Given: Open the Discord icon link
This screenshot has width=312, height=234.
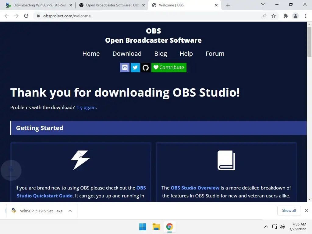Looking at the screenshot, I should tap(125, 68).
